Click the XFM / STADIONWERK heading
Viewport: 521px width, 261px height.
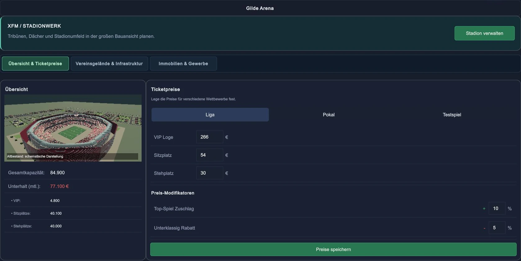pyautogui.click(x=34, y=26)
